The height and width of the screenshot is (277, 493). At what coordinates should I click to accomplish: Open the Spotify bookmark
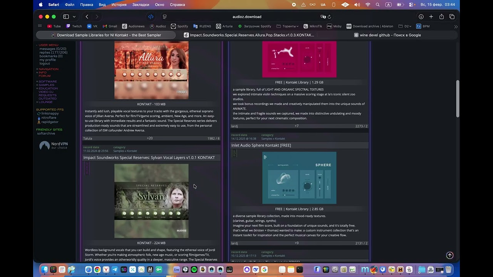tap(179, 26)
